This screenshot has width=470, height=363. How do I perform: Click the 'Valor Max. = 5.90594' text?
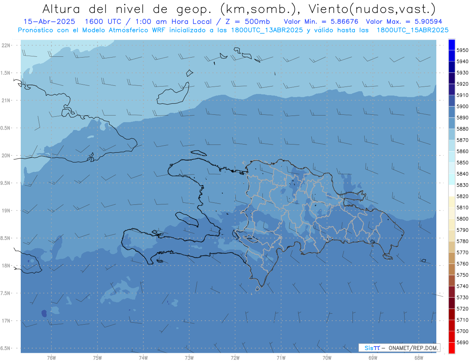(x=404, y=22)
